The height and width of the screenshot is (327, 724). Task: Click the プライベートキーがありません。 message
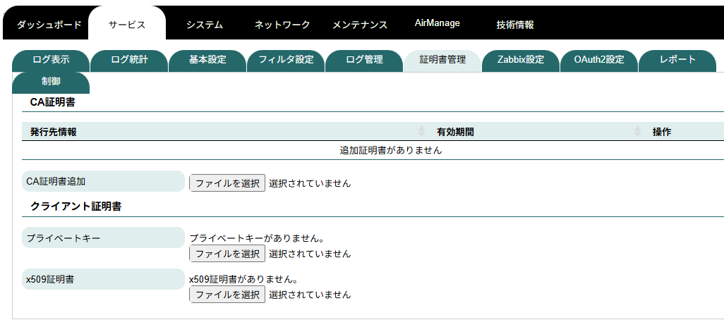256,238
